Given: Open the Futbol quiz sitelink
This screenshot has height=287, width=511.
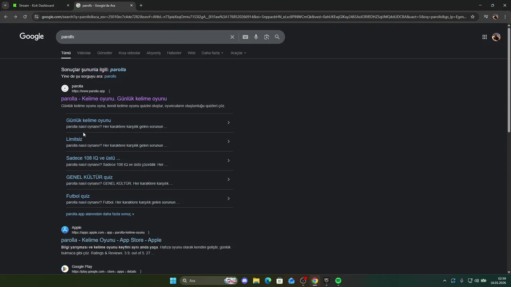Looking at the screenshot, I should point(78,196).
